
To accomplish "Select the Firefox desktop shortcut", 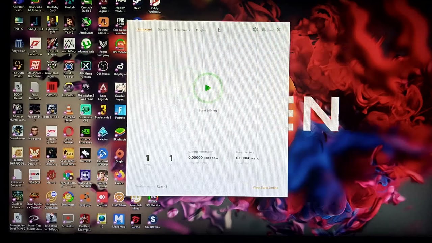I will click(119, 178).
